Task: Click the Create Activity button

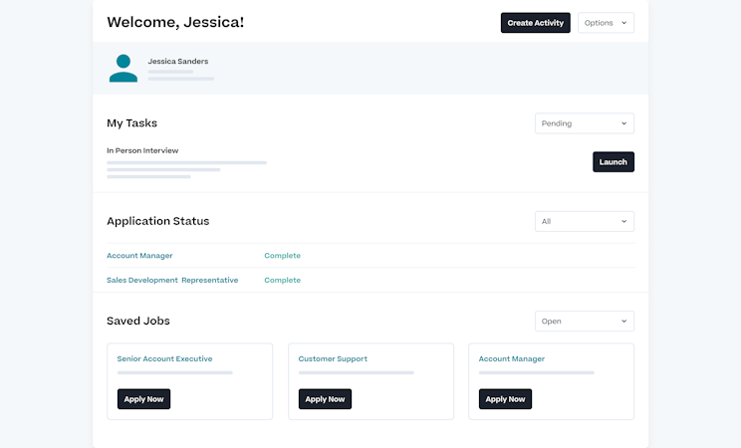Action: [535, 23]
